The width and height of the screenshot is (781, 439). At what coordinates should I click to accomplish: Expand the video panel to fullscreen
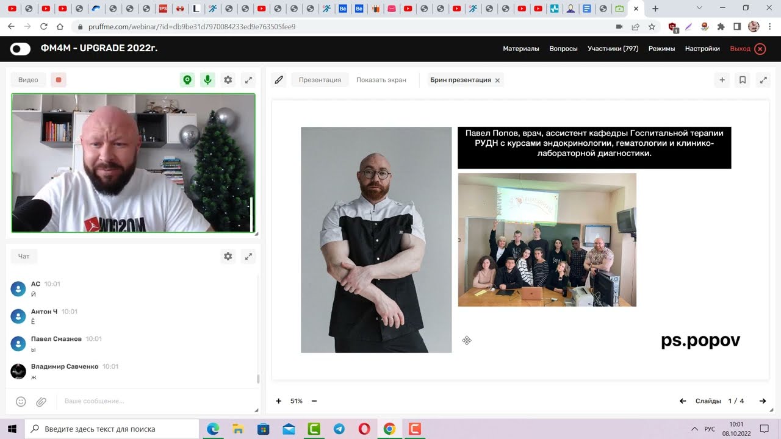pos(248,80)
